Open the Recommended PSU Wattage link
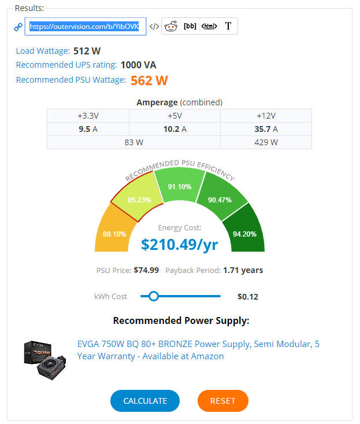Image resolution: width=360 pixels, height=424 pixels. [x=70, y=80]
